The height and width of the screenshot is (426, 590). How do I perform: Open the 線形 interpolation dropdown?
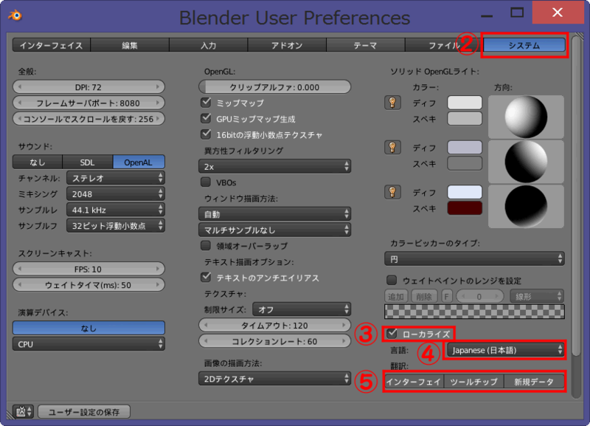coord(537,297)
